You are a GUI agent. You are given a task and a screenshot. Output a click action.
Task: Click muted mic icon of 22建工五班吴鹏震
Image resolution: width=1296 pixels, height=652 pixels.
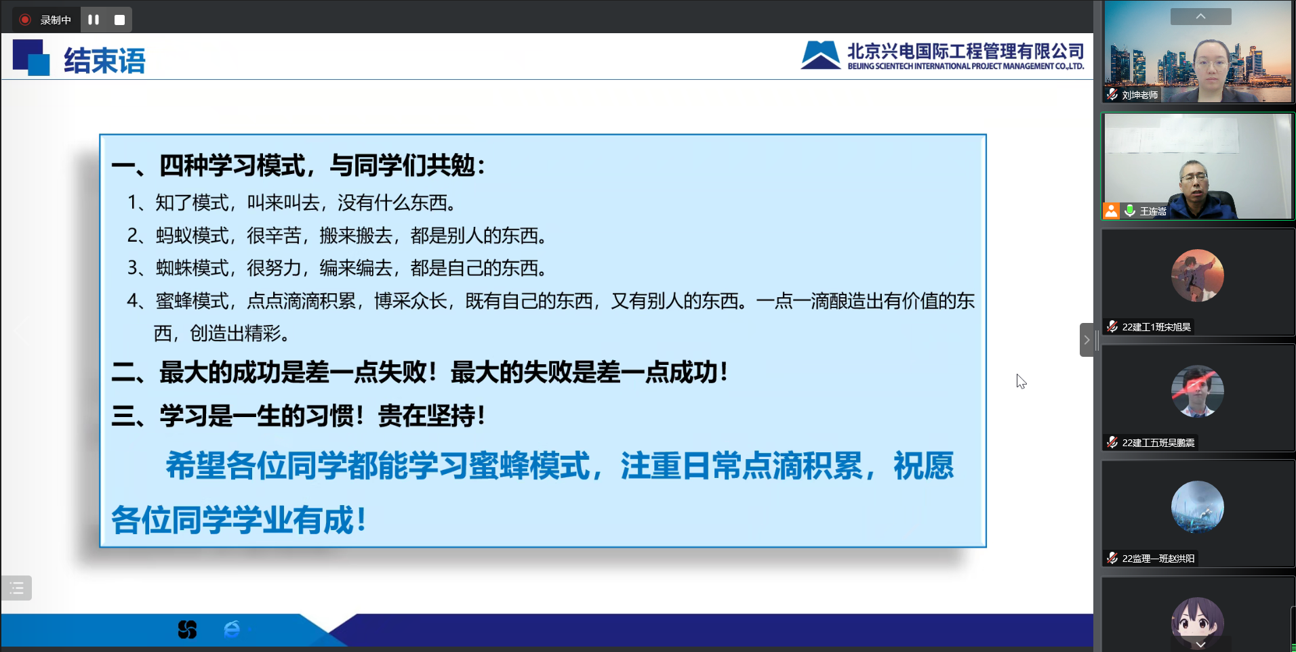(1112, 442)
